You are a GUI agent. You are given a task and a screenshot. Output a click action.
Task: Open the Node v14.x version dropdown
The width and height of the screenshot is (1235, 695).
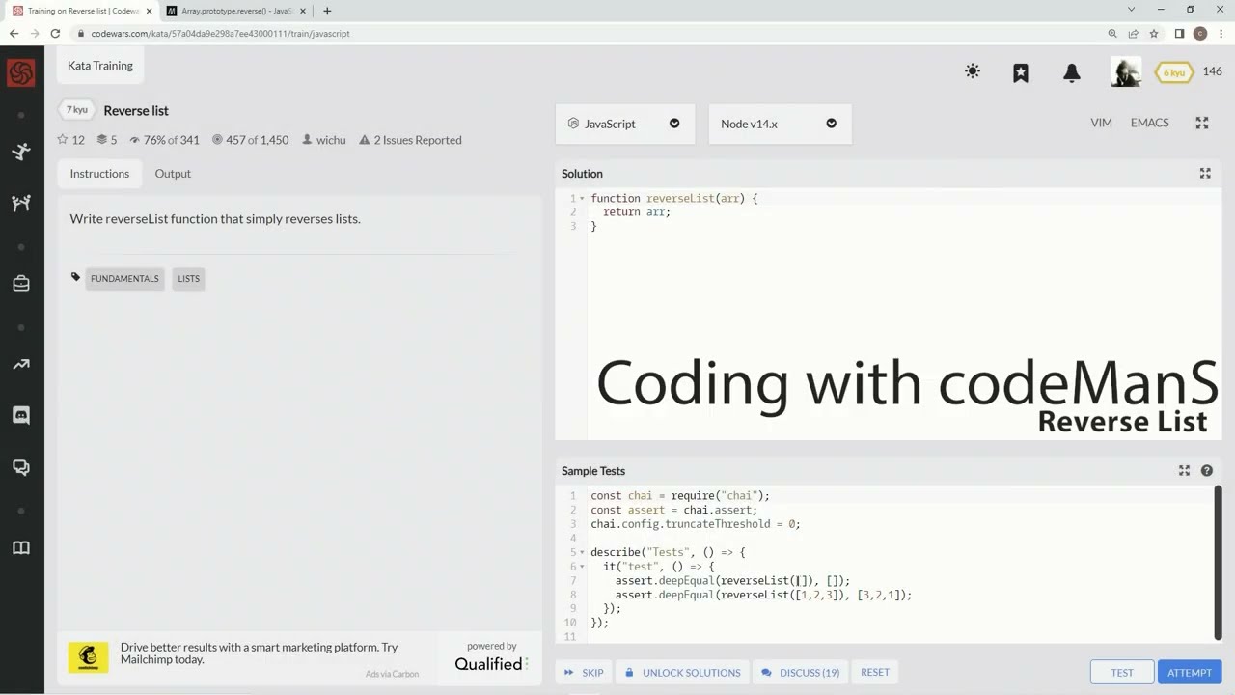click(x=780, y=124)
